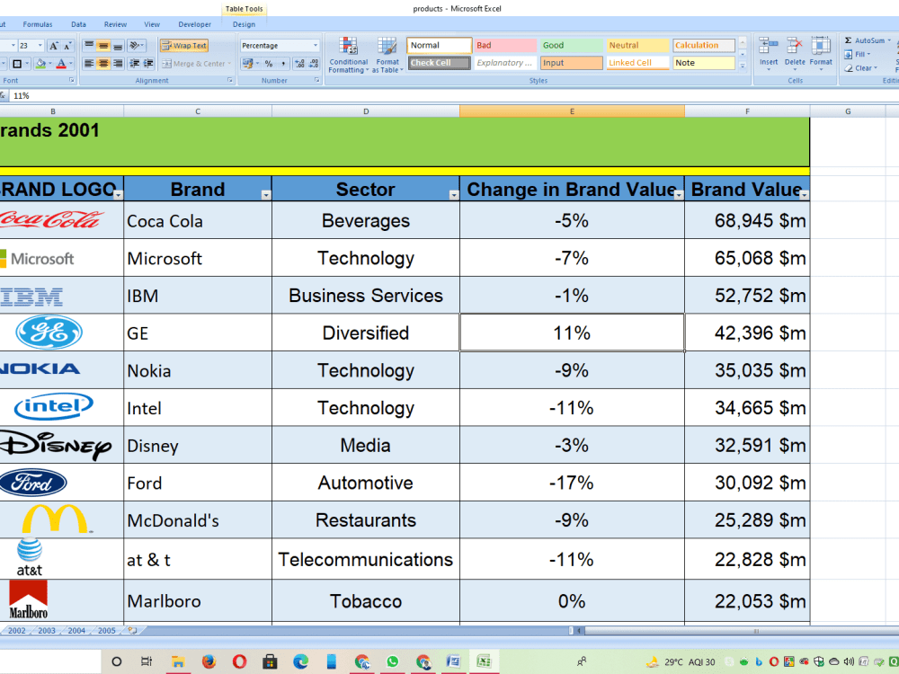Viewport: 899px width, 674px height.
Task: Click the Decrease Font Size icon
Action: coord(67,46)
